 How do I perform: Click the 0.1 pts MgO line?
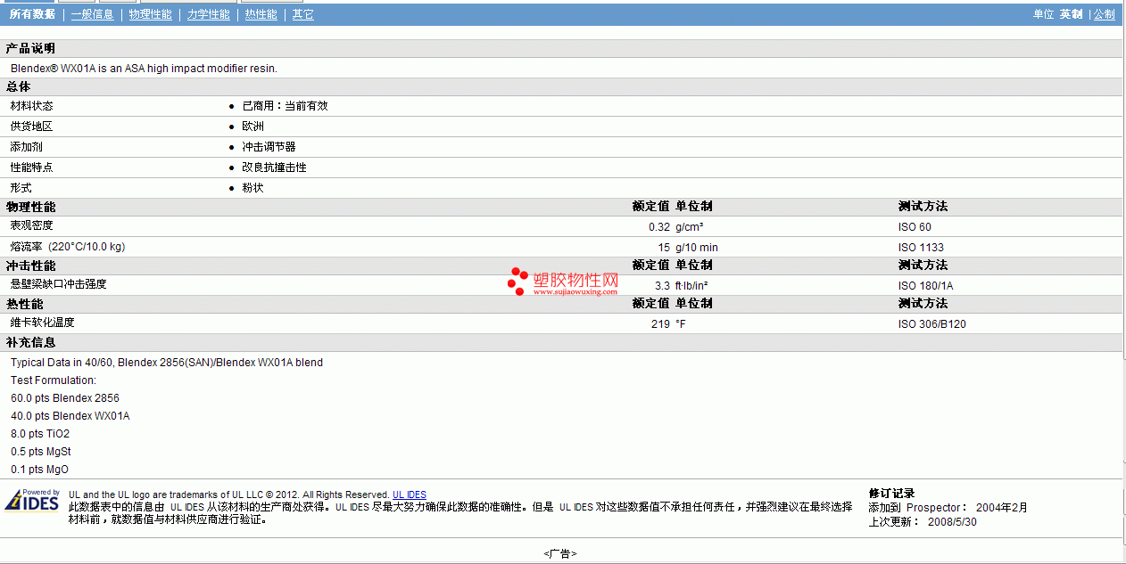coord(40,470)
